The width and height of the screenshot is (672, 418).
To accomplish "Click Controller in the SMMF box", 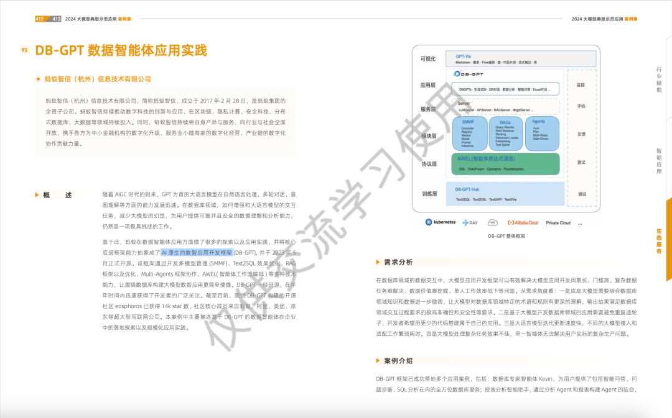I will [467, 129].
